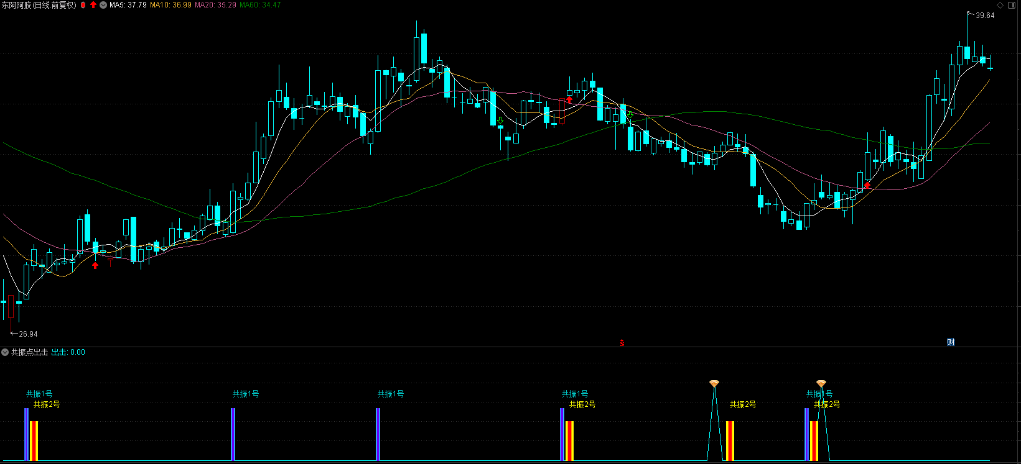Click the 39.64 high price label
Viewport: 1021px width, 464px height.
(x=985, y=16)
